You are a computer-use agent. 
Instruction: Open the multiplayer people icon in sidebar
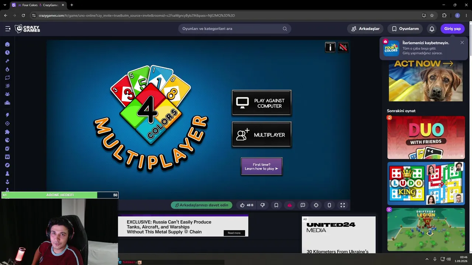[x=7, y=94]
